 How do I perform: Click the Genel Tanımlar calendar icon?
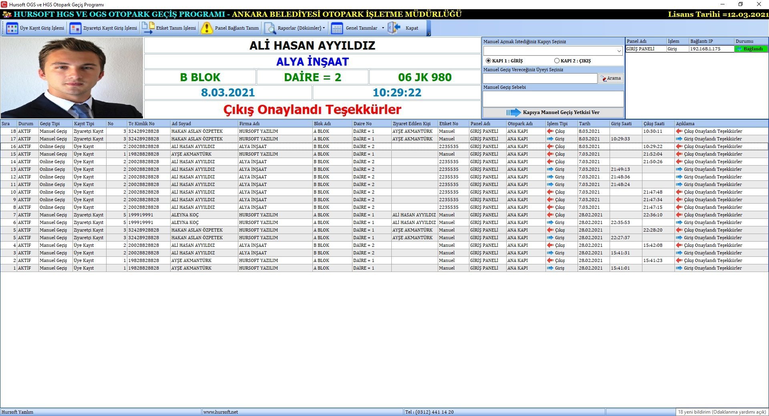[337, 28]
